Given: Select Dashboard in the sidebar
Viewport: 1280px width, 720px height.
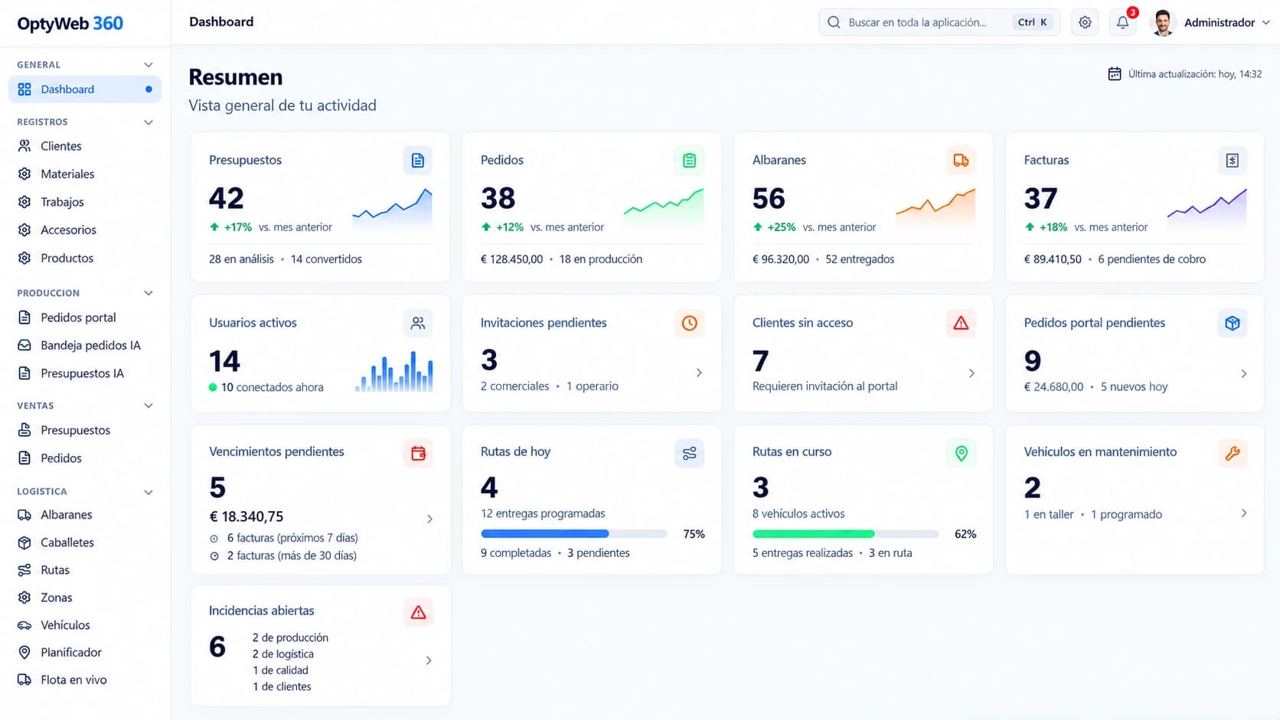Looking at the screenshot, I should pos(84,90).
